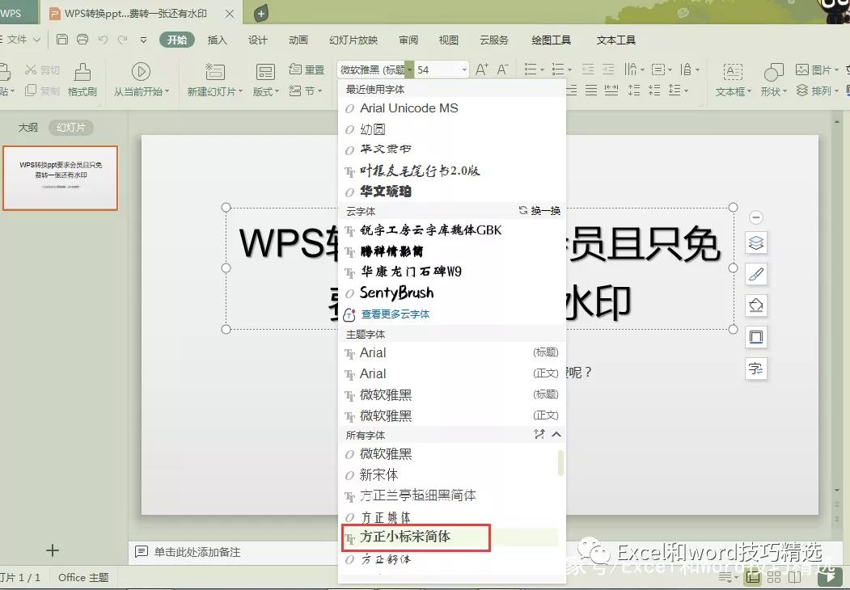The image size is (850, 590).
Task: Click the outline frame icon beside slide
Action: click(756, 337)
